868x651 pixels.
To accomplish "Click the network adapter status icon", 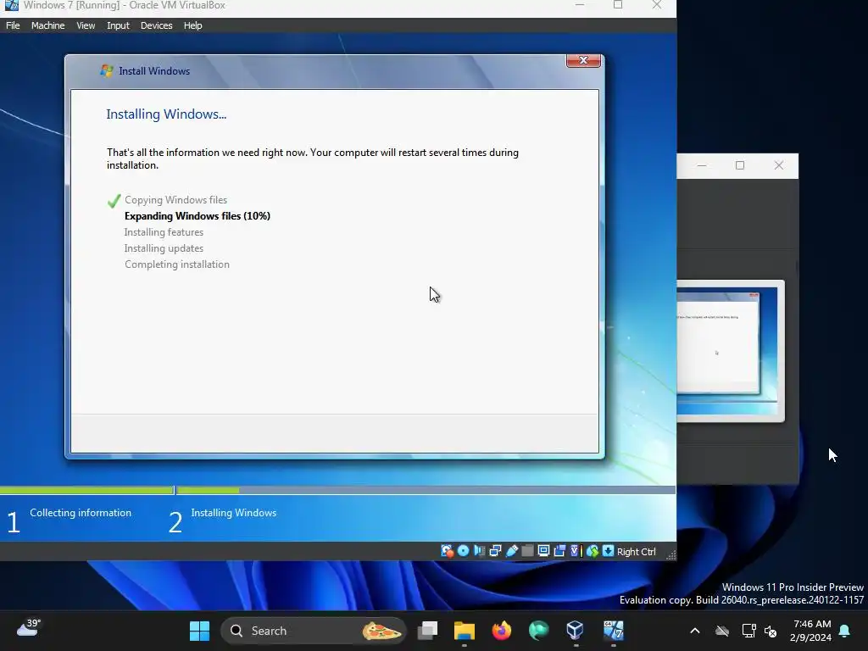I will pyautogui.click(x=495, y=551).
